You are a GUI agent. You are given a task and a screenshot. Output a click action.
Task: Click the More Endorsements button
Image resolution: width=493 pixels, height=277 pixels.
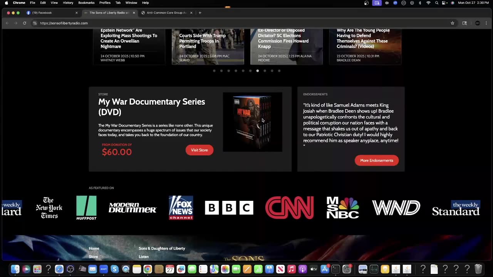point(377,160)
